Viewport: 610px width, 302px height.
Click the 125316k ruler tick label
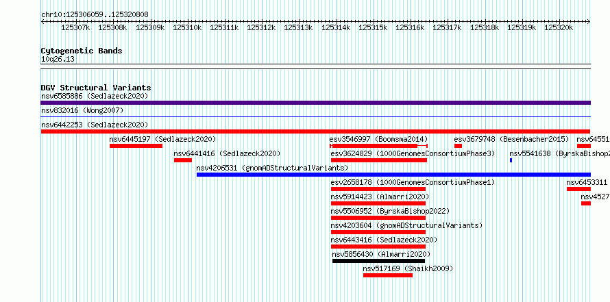click(411, 27)
